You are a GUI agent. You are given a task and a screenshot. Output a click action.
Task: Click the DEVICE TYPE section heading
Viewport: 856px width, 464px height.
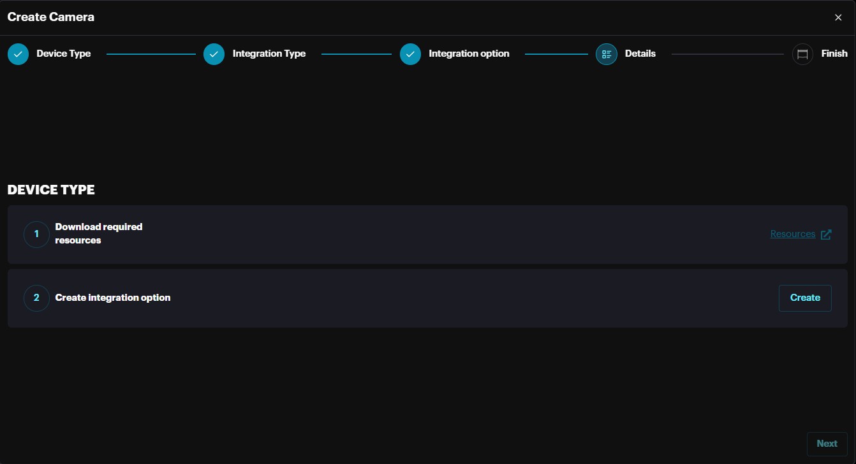51,190
